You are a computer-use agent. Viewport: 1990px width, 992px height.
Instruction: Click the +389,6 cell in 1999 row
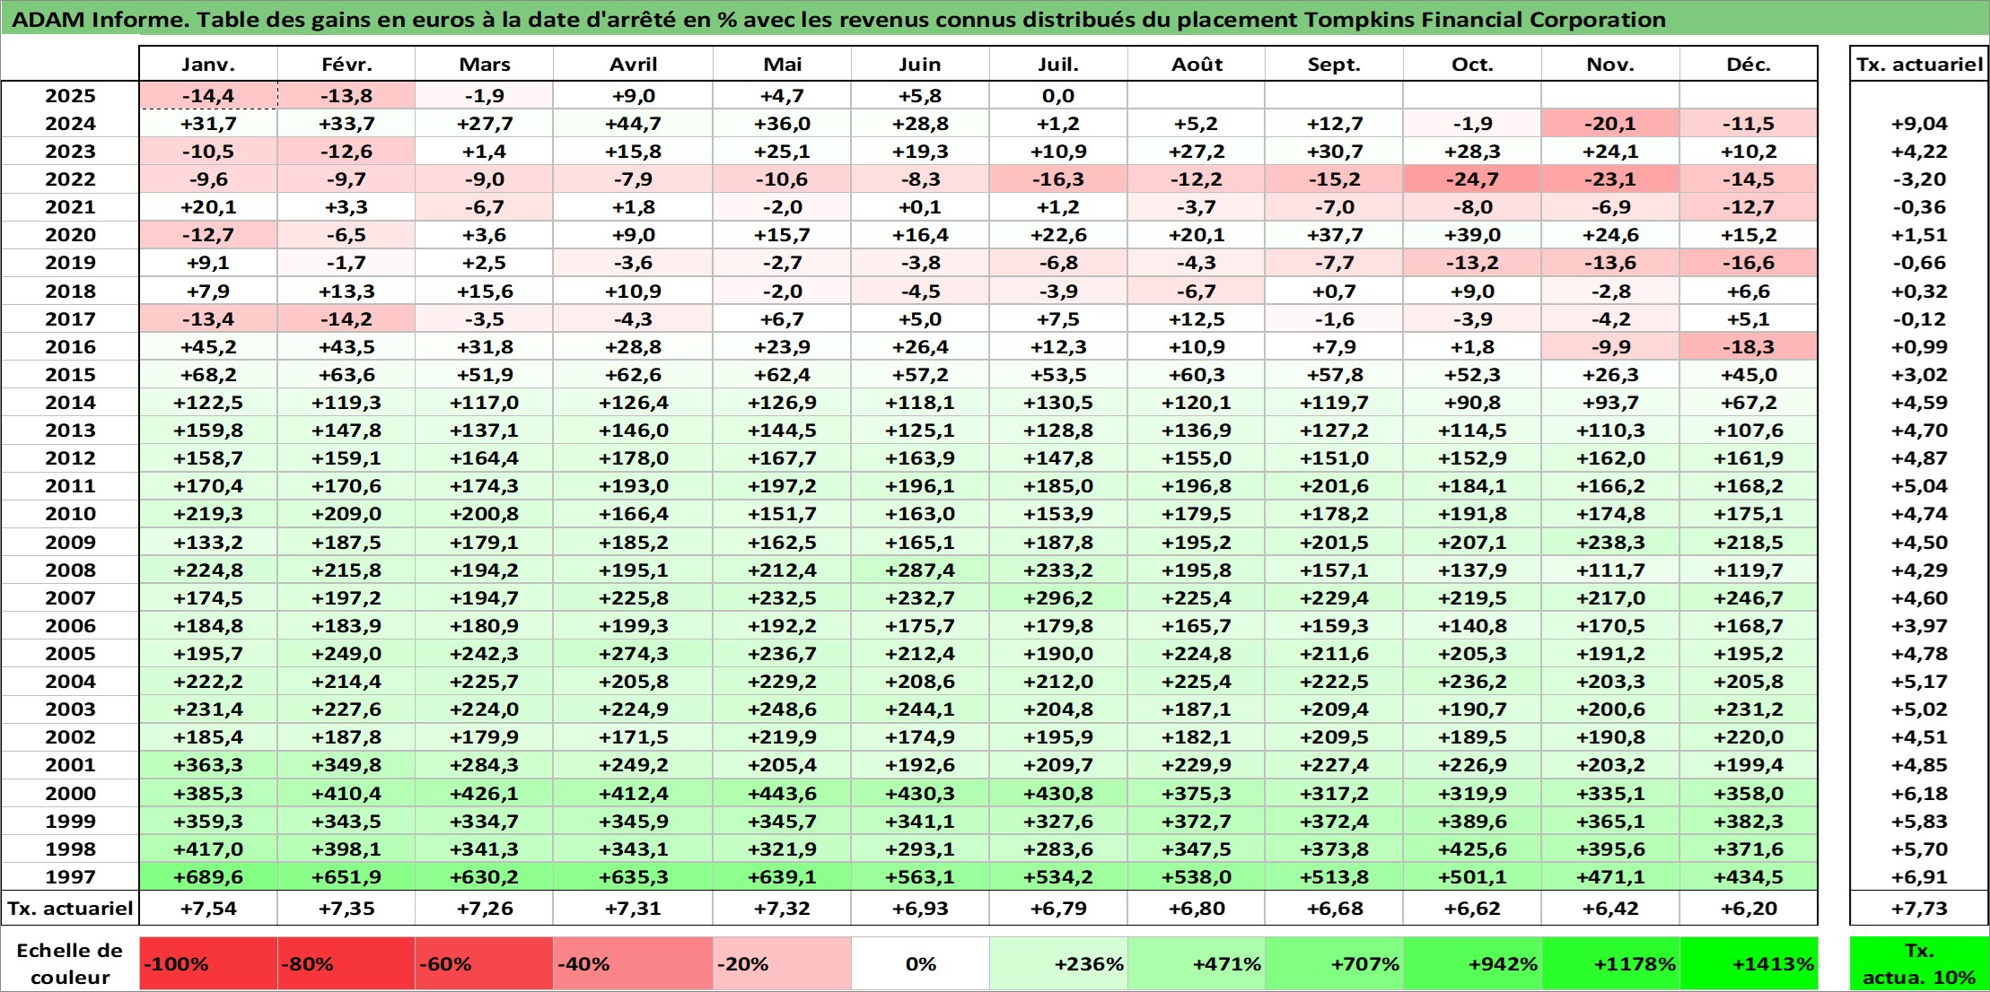tap(1472, 821)
